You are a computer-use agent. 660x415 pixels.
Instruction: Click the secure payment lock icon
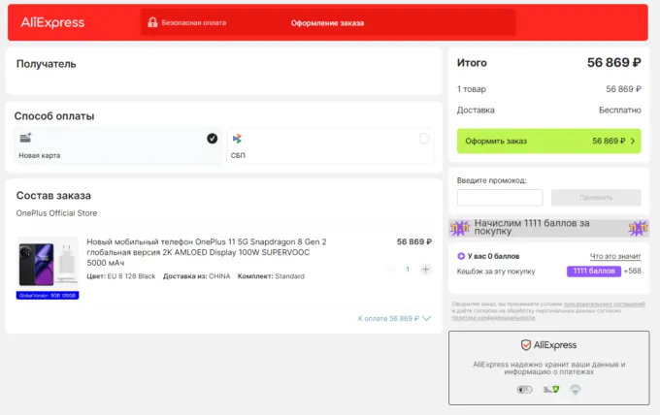pos(152,22)
